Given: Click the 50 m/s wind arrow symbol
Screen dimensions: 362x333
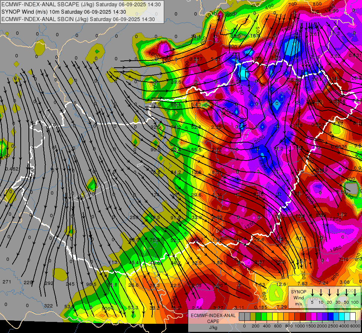Looking at the screenshot, I should click(346, 292).
